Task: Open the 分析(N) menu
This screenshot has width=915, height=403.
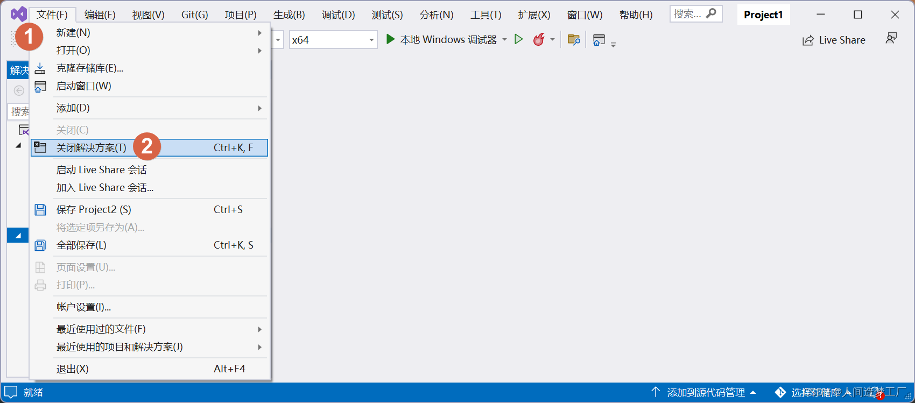Action: pyautogui.click(x=437, y=15)
